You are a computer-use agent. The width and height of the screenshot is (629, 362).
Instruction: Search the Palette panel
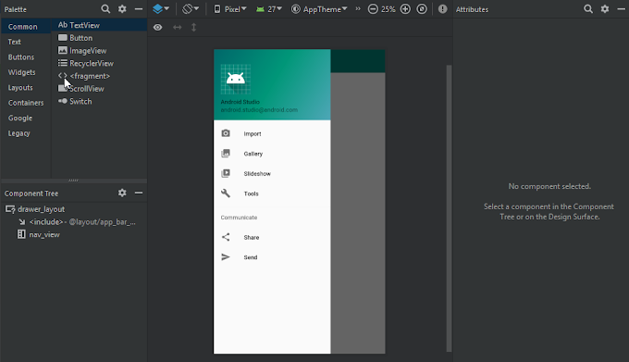tap(105, 9)
